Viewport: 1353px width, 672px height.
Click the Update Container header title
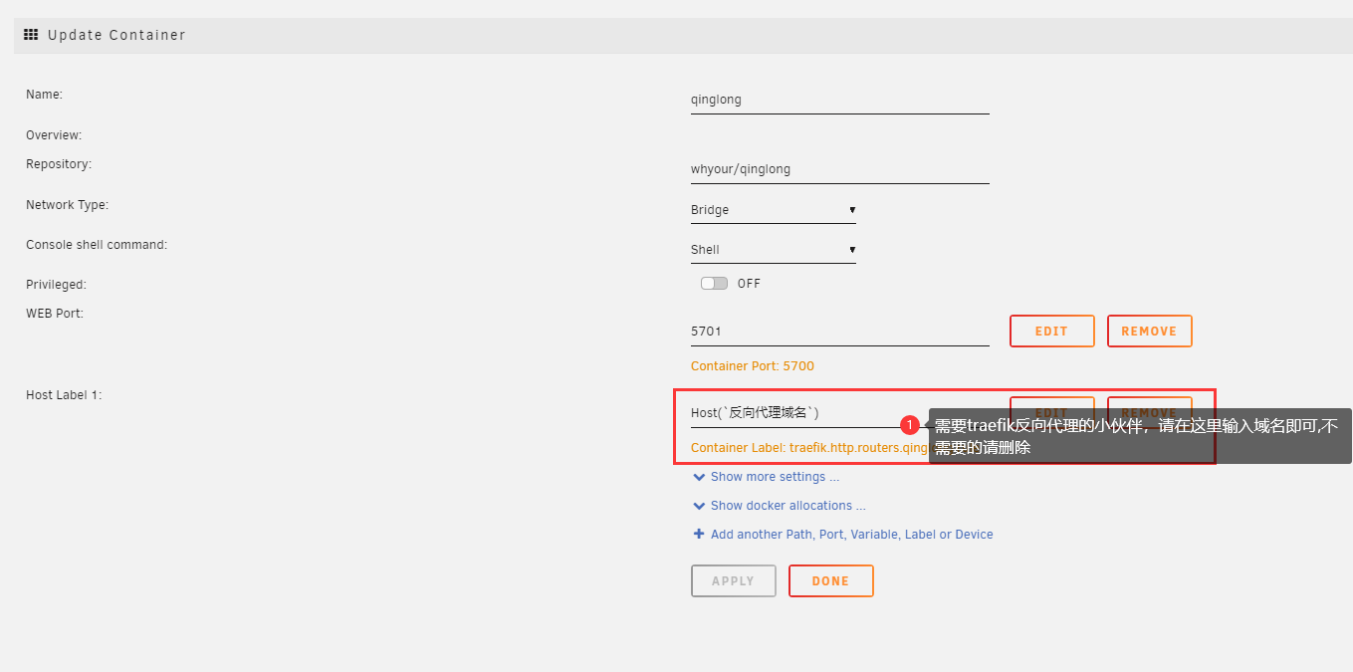pyautogui.click(x=116, y=35)
